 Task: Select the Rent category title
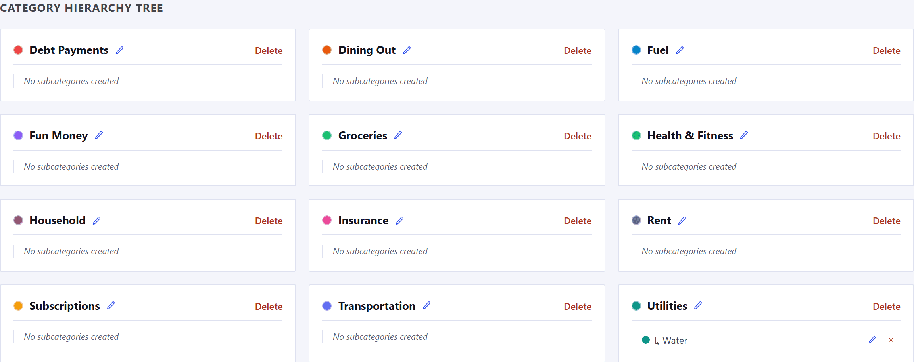point(659,220)
